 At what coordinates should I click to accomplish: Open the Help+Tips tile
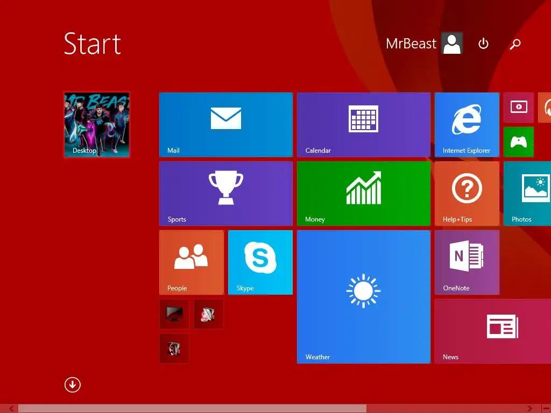point(467,194)
